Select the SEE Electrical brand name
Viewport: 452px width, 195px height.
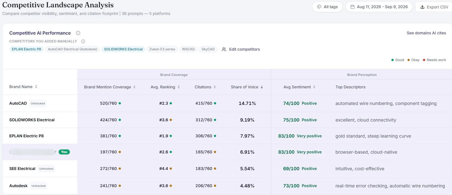(x=22, y=169)
